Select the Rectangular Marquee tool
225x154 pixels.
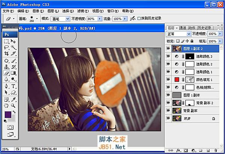pyautogui.click(x=6, y=41)
